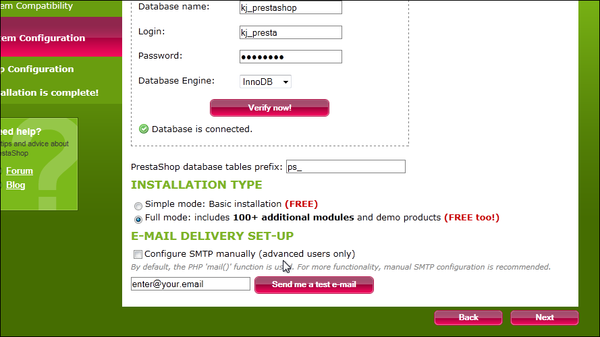Click the Next button
This screenshot has width=600, height=337.
point(544,317)
